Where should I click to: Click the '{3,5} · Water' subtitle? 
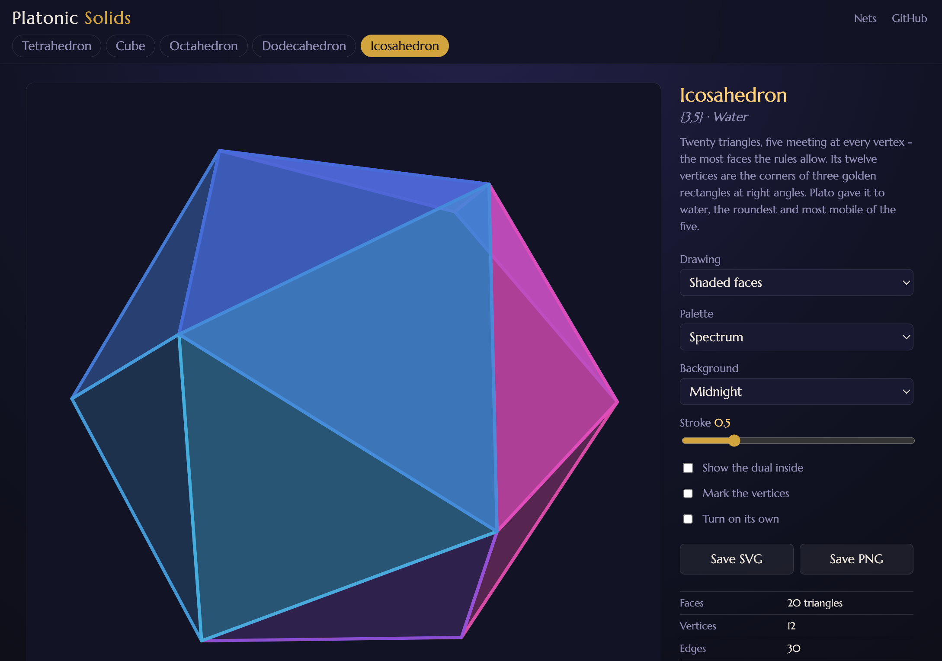pyautogui.click(x=714, y=117)
